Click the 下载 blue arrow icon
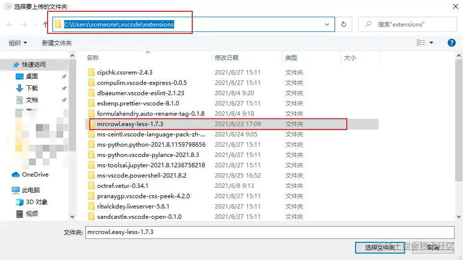 pos(19,88)
